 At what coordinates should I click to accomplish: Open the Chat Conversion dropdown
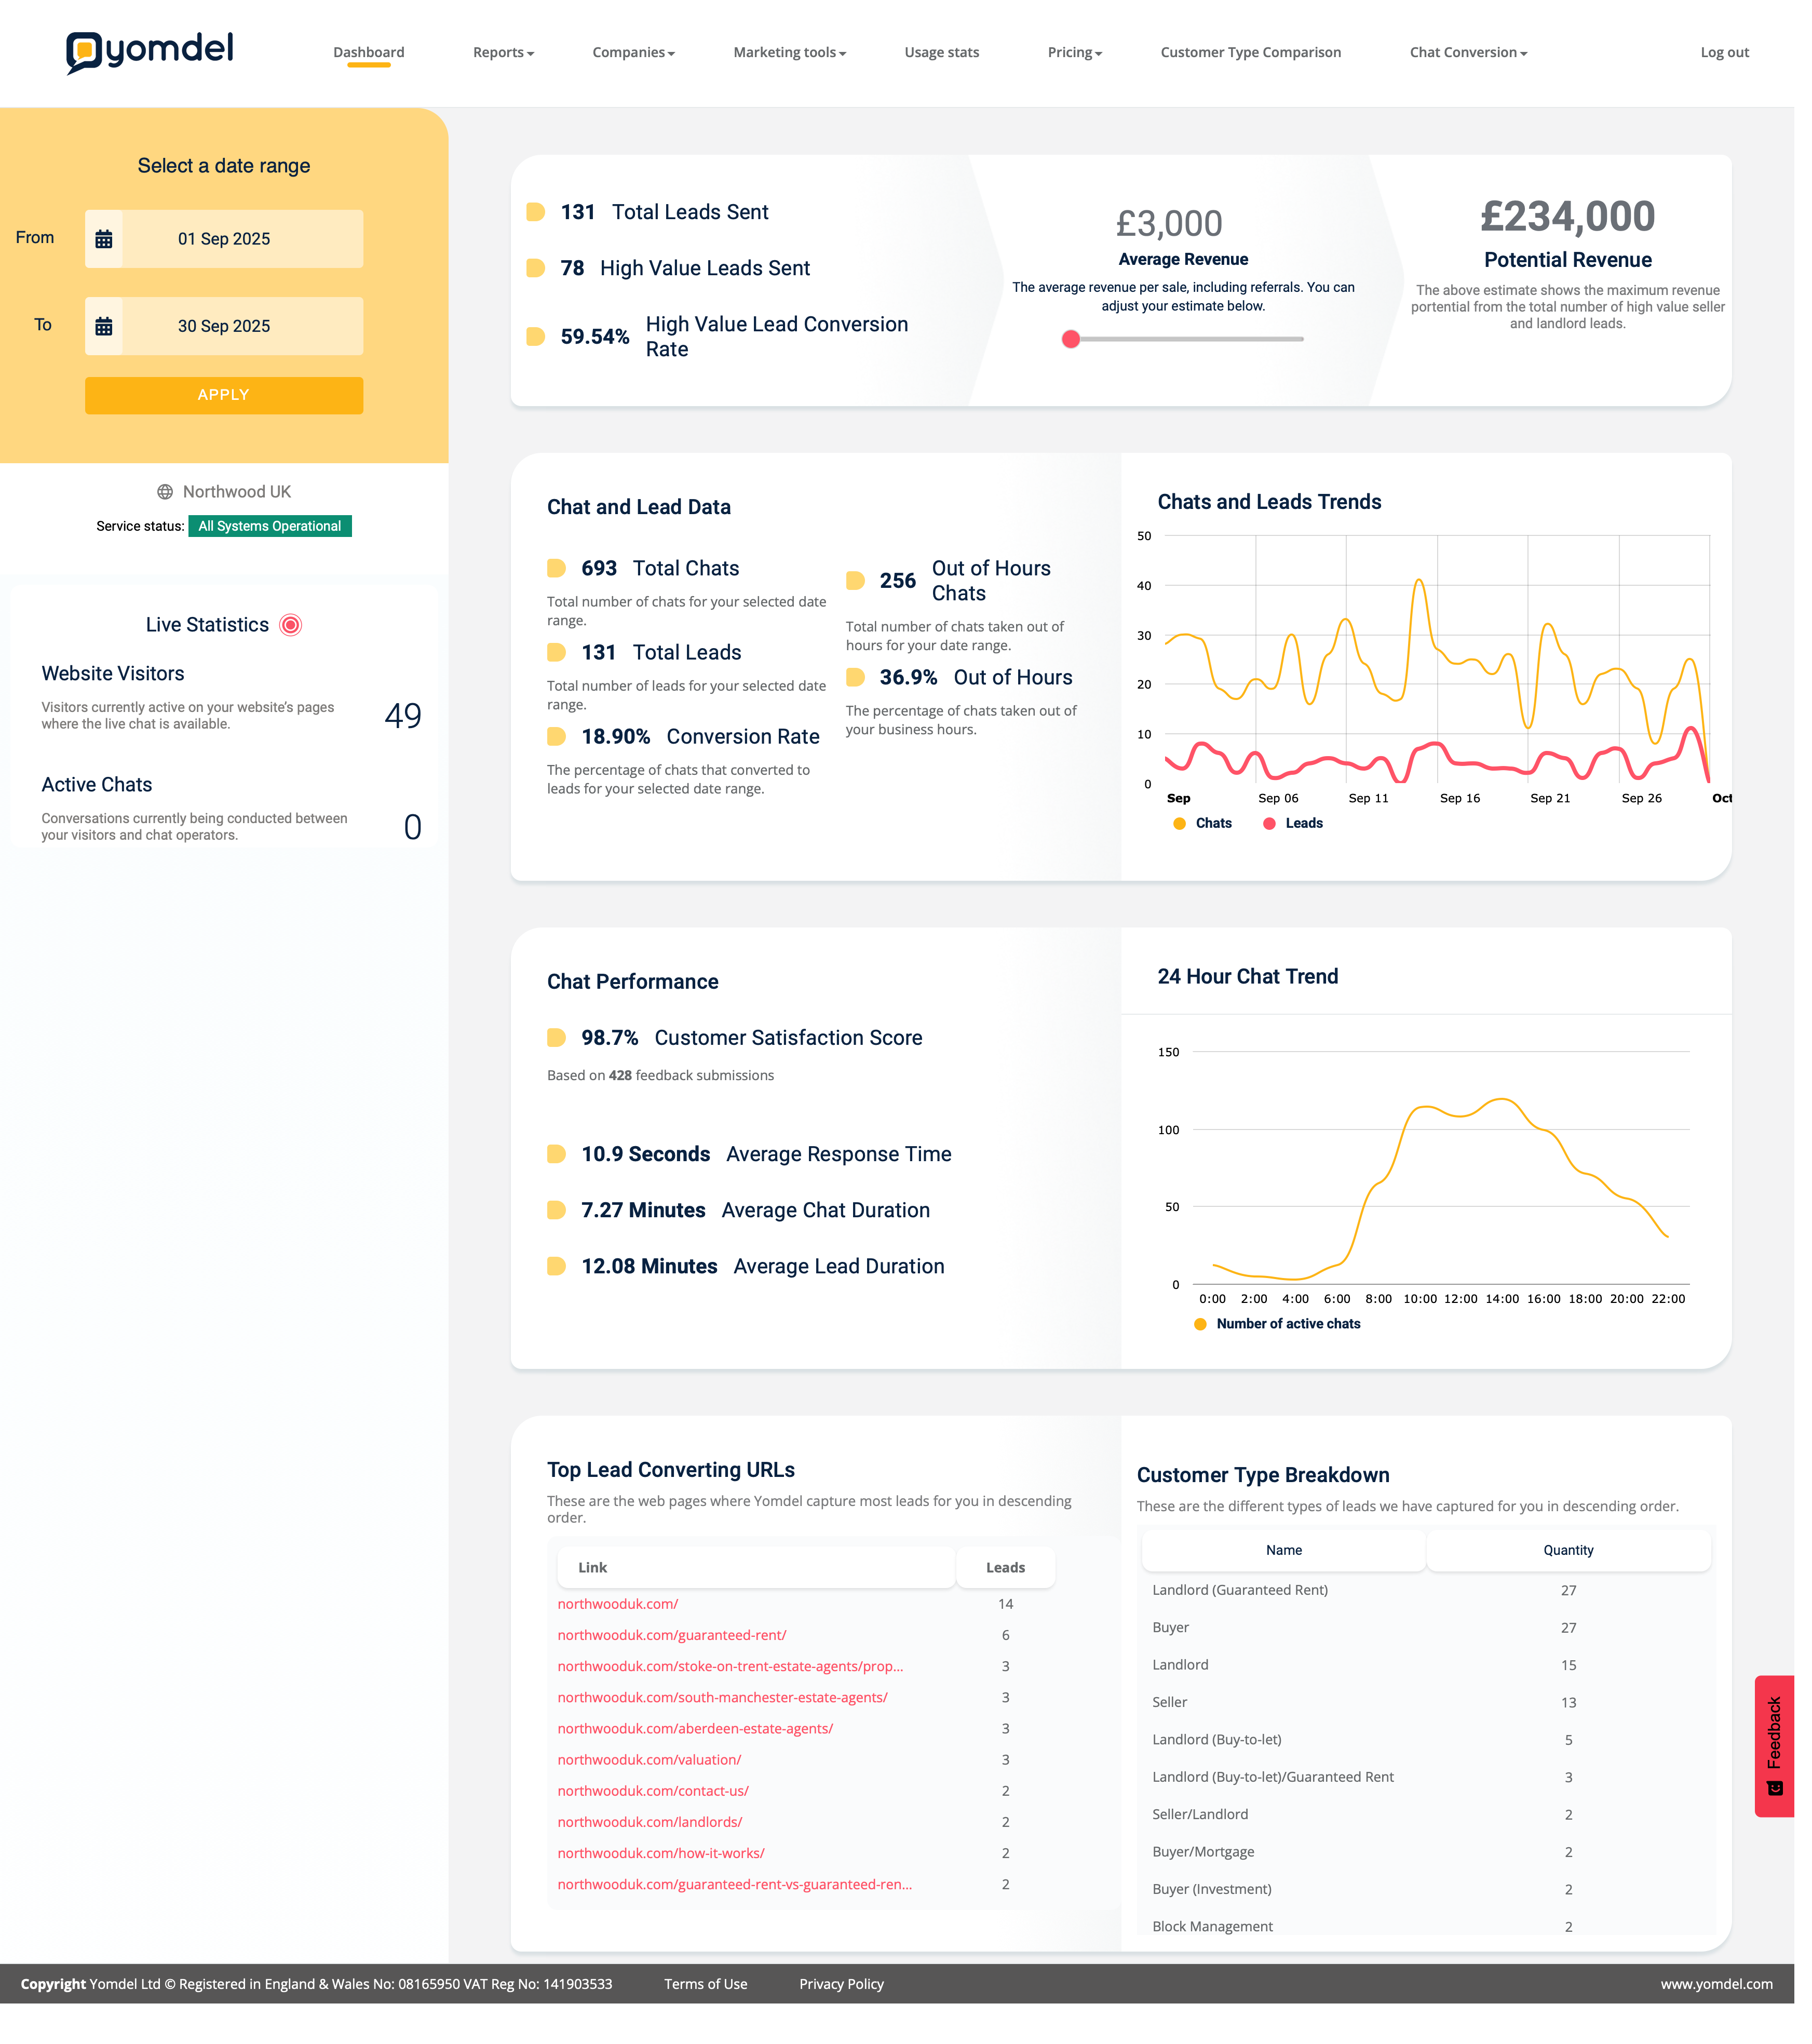coord(1467,53)
